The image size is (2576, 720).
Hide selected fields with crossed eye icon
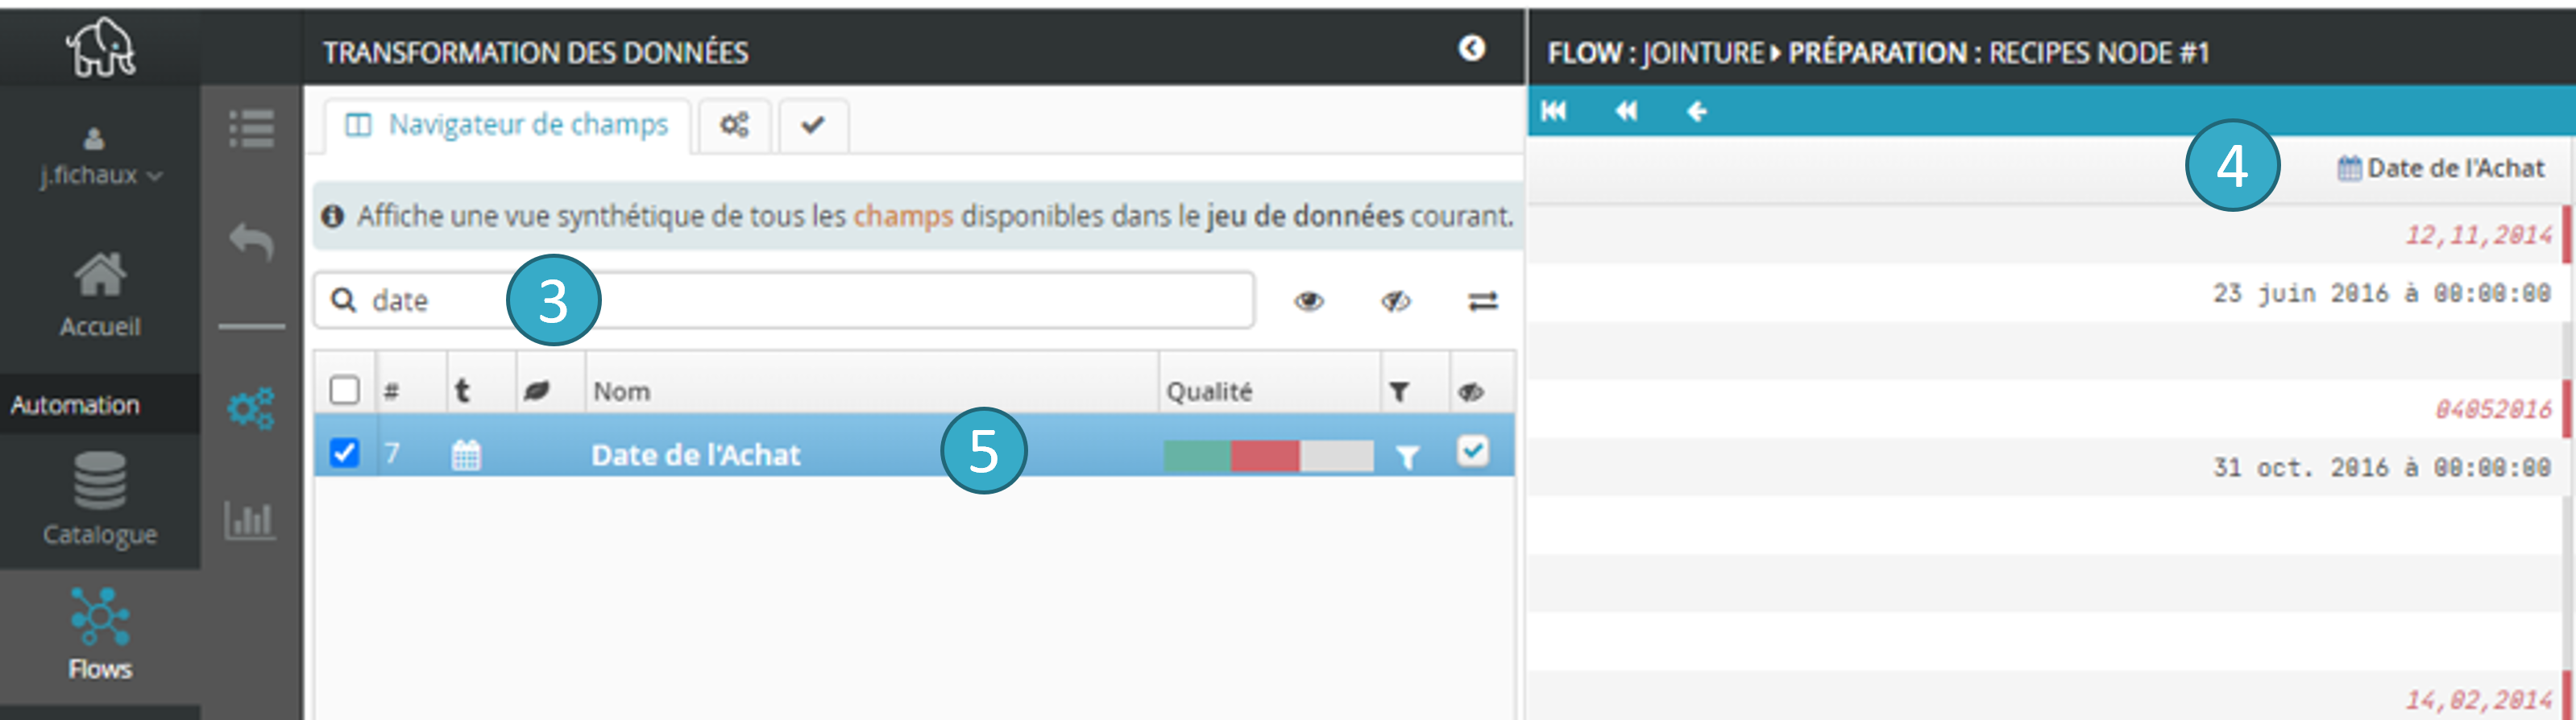1395,301
